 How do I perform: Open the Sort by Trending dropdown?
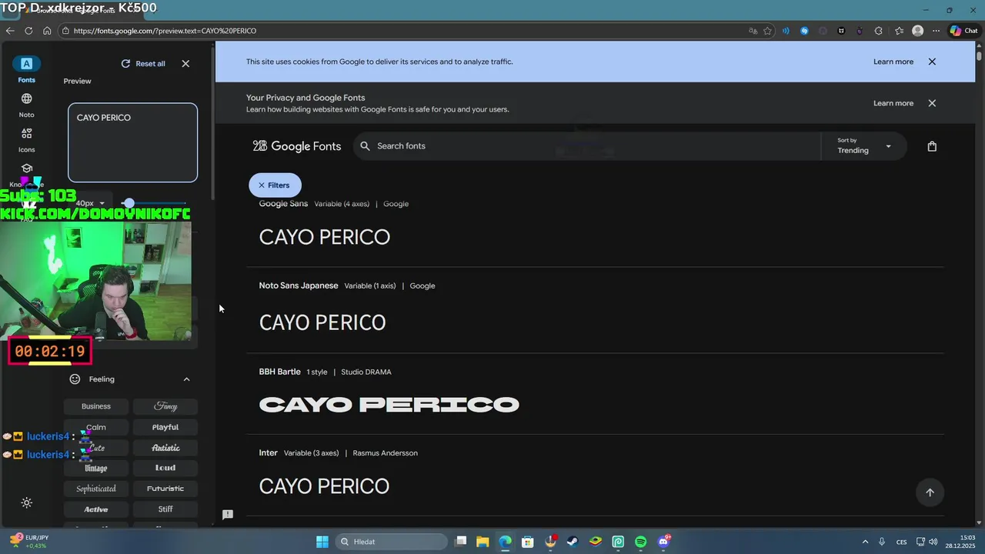point(864,146)
